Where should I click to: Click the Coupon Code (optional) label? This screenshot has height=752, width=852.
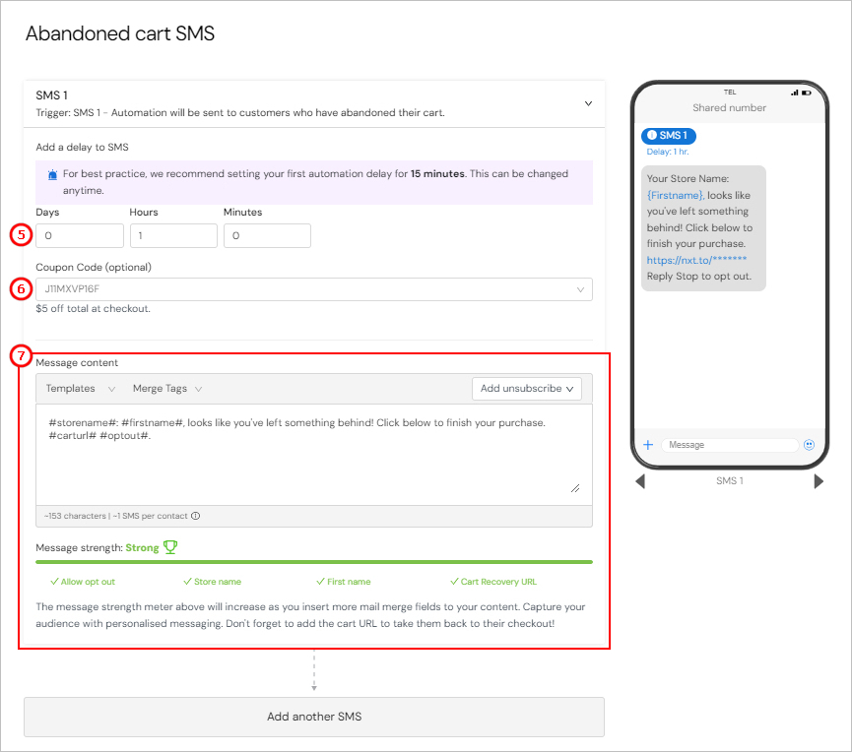pos(94,267)
